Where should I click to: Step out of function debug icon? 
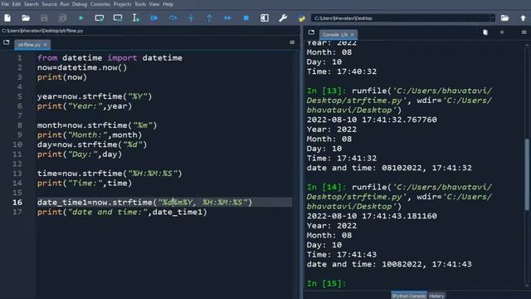pyautogui.click(x=209, y=18)
